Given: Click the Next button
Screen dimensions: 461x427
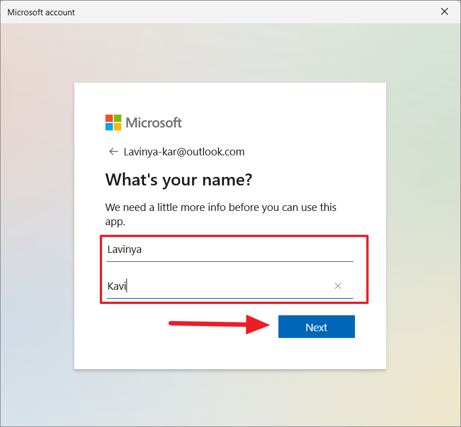Looking at the screenshot, I should point(316,327).
